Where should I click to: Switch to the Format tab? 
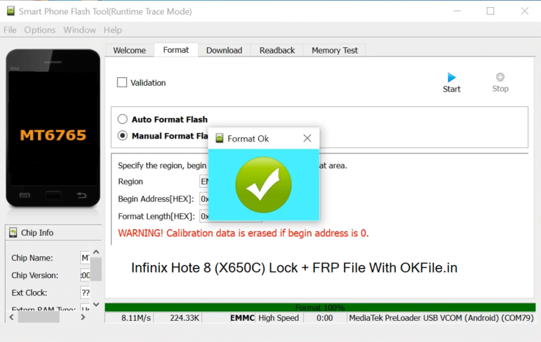(x=176, y=50)
